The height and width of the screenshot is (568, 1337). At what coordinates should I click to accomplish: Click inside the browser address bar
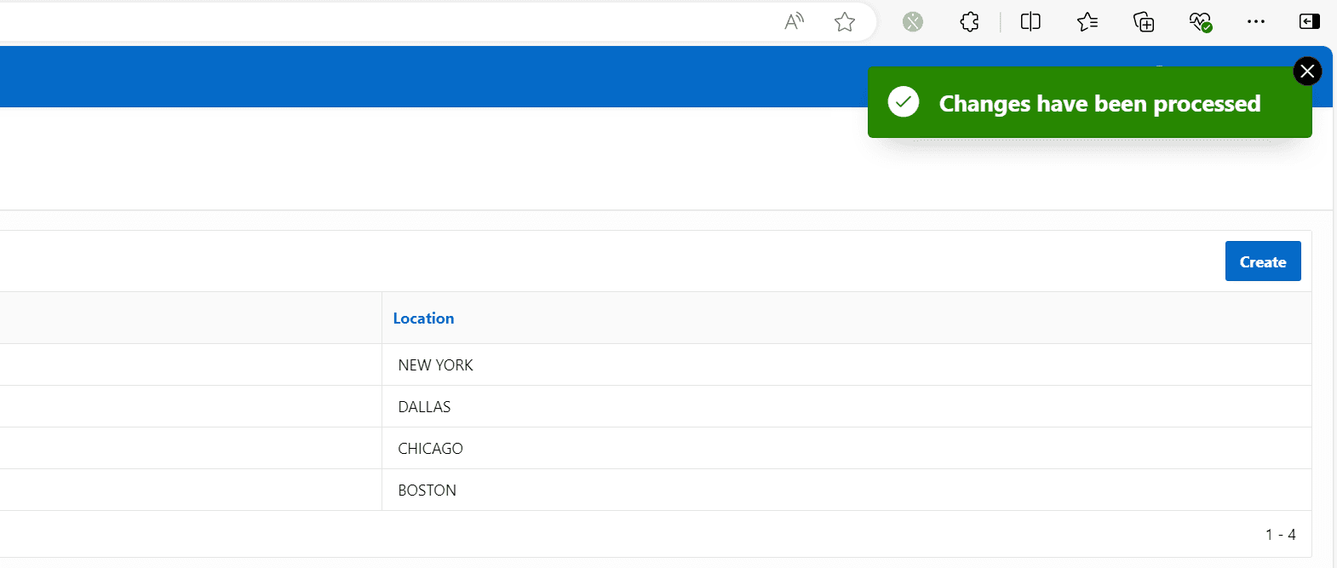383,22
